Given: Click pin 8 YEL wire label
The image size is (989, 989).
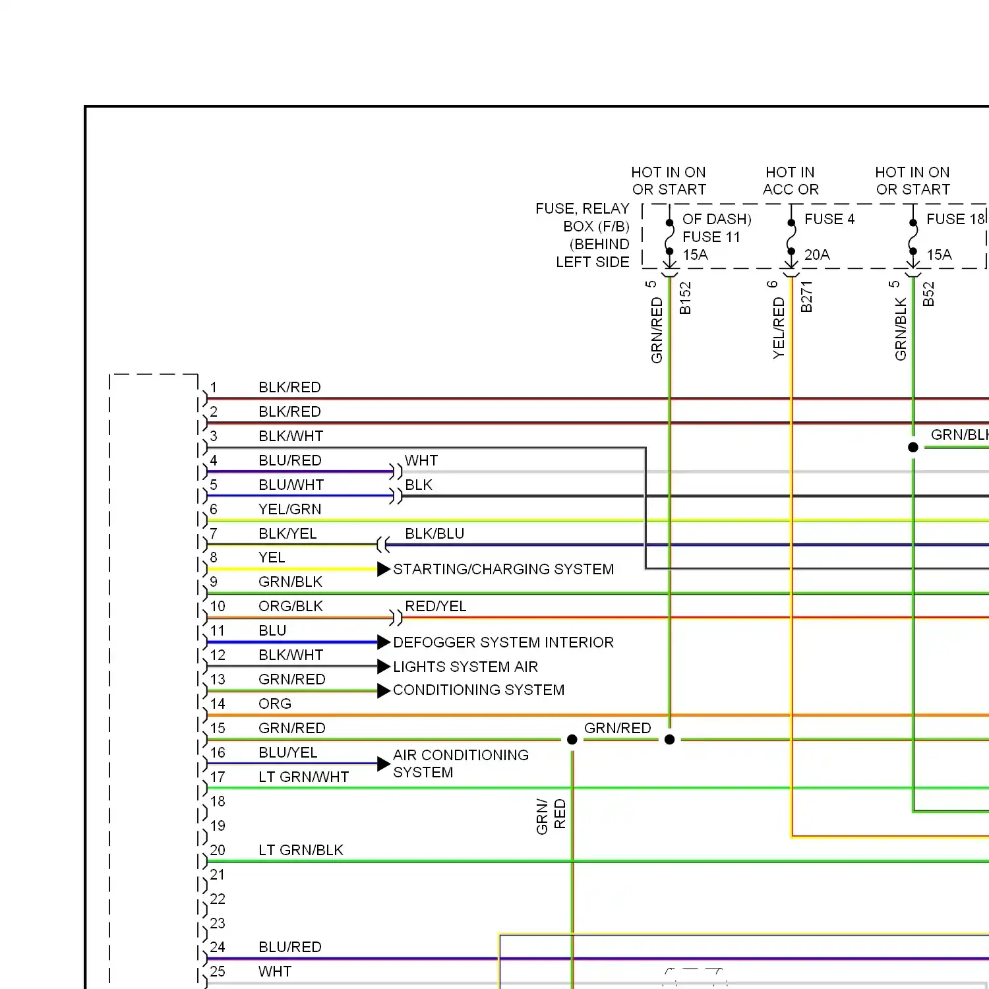Looking at the screenshot, I should (272, 557).
